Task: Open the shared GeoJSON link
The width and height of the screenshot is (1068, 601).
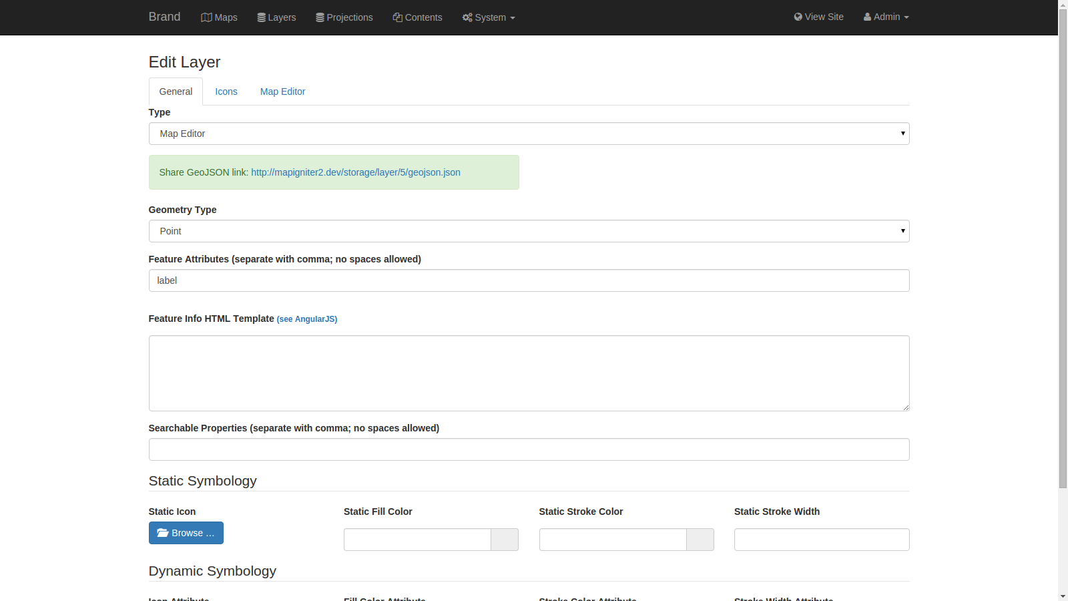Action: click(x=356, y=172)
